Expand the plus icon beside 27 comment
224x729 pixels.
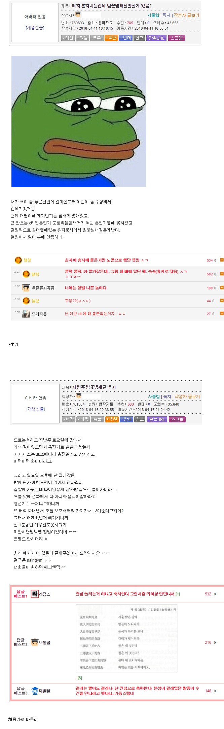click(222, 313)
